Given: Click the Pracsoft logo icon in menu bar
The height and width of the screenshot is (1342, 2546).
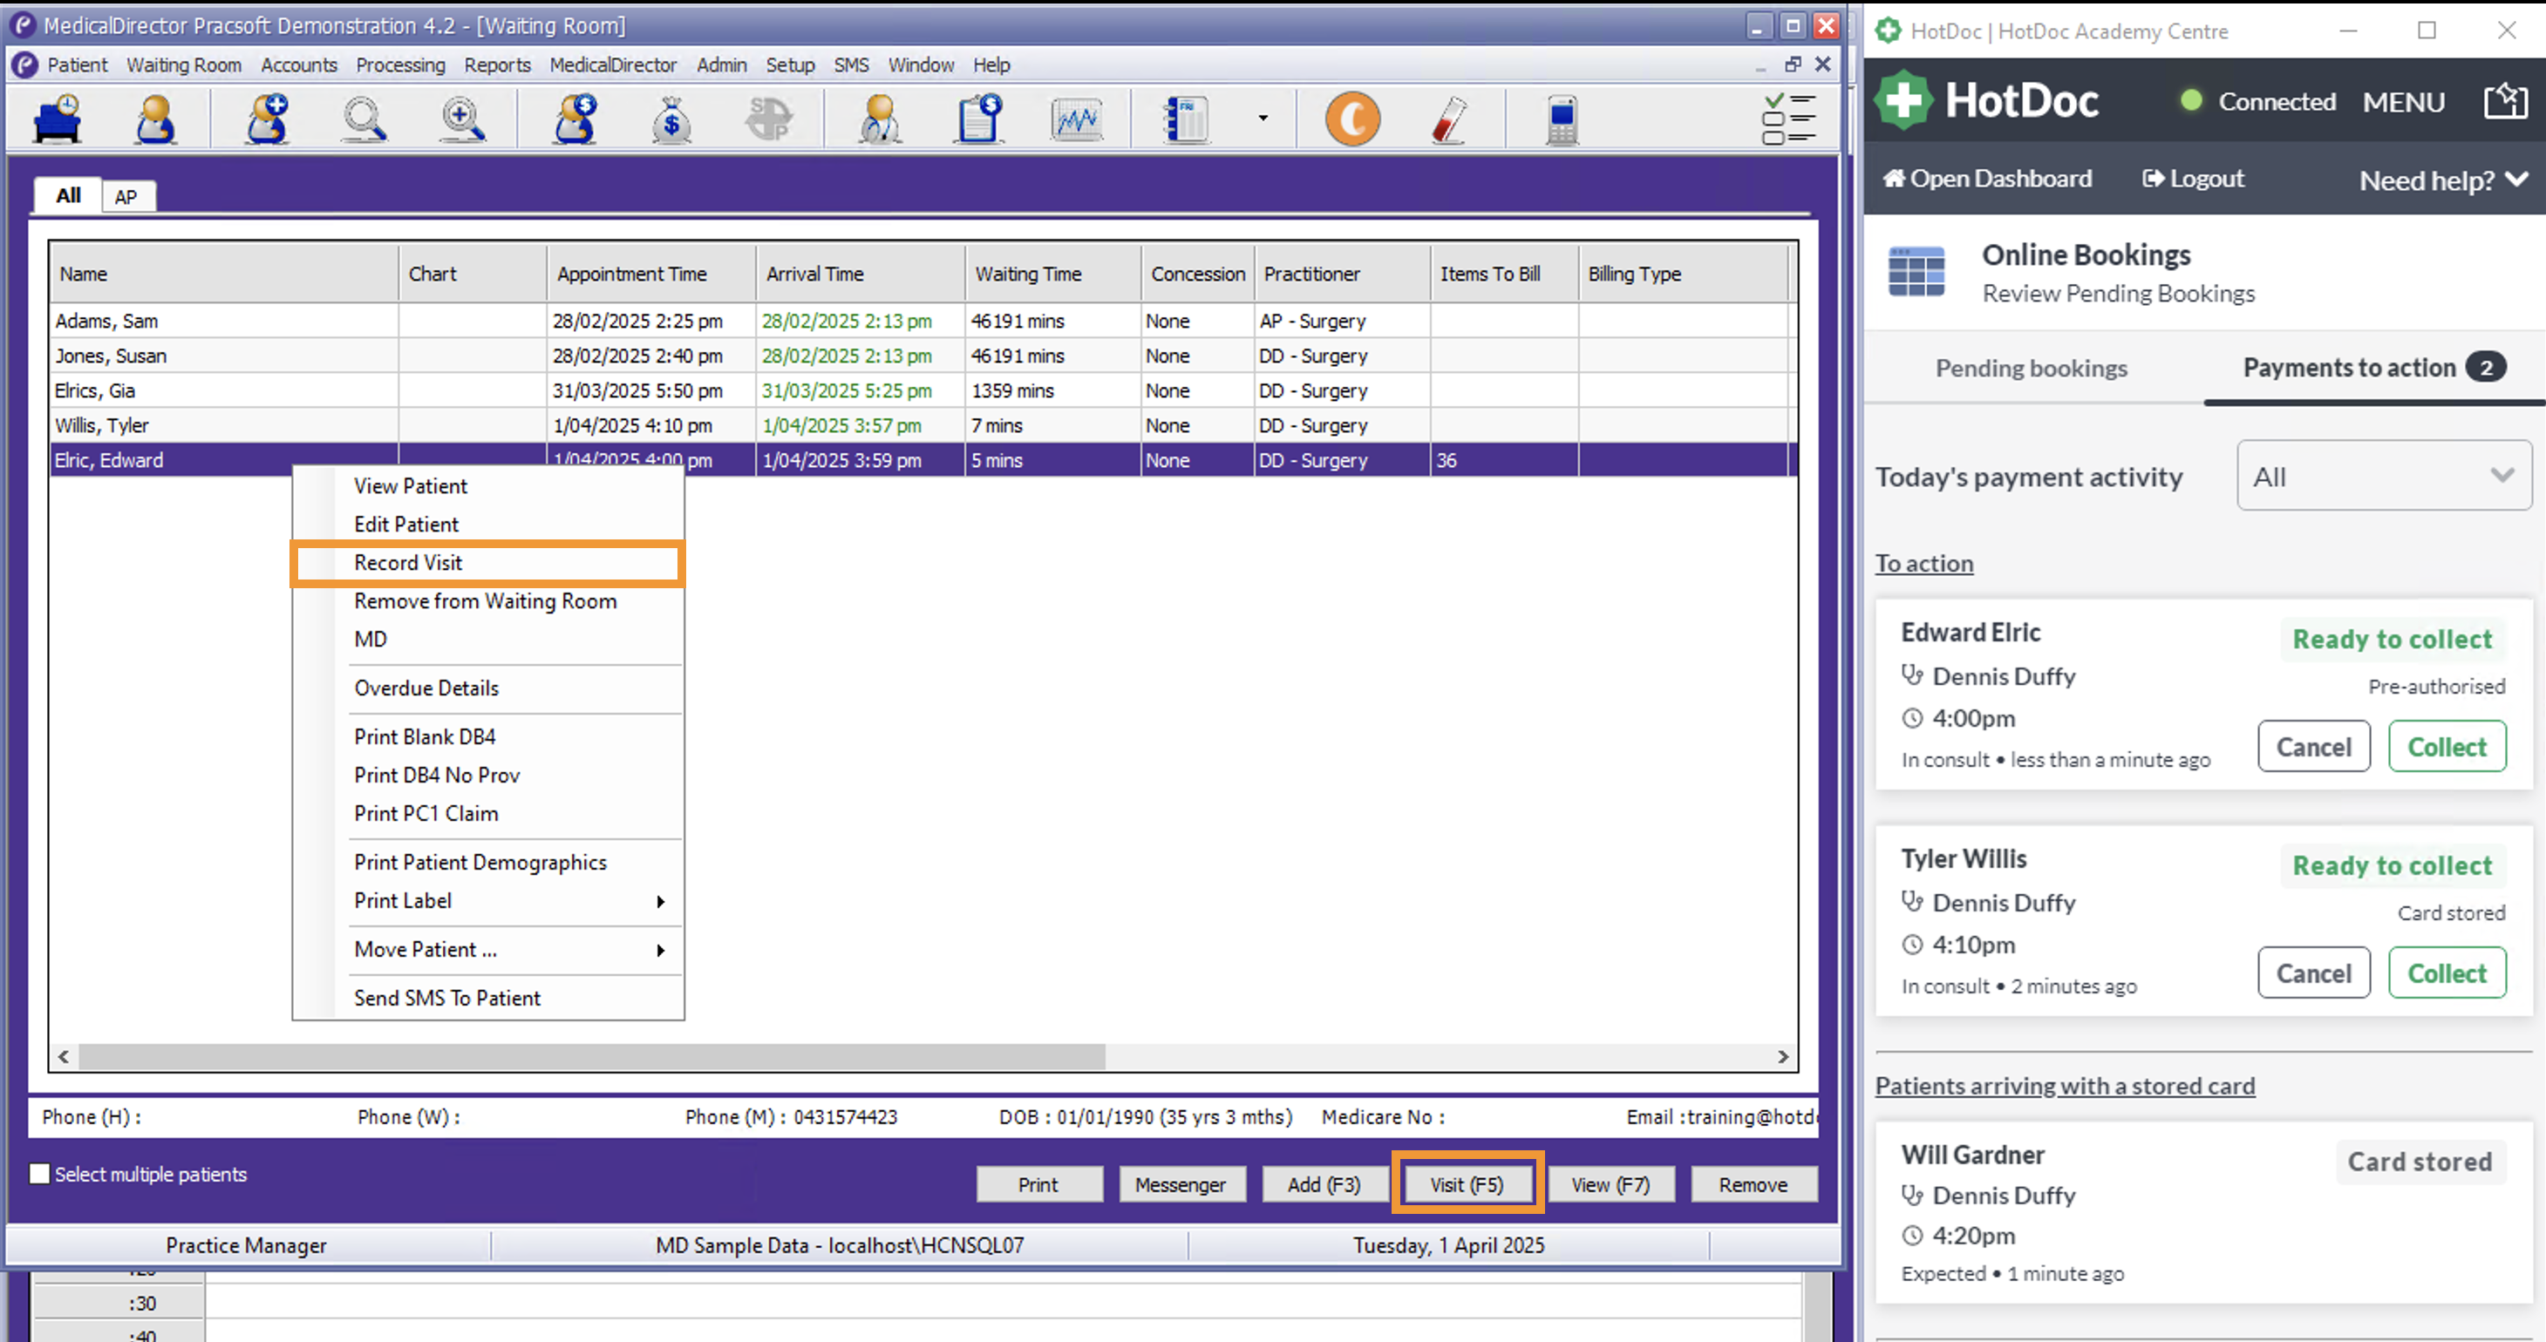Looking at the screenshot, I should tap(24, 65).
